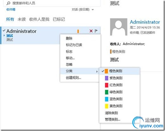Image resolution: width=165 pixels, height=131 pixels.
Task: Open 管理类别... manage categories
Action: [113, 120]
